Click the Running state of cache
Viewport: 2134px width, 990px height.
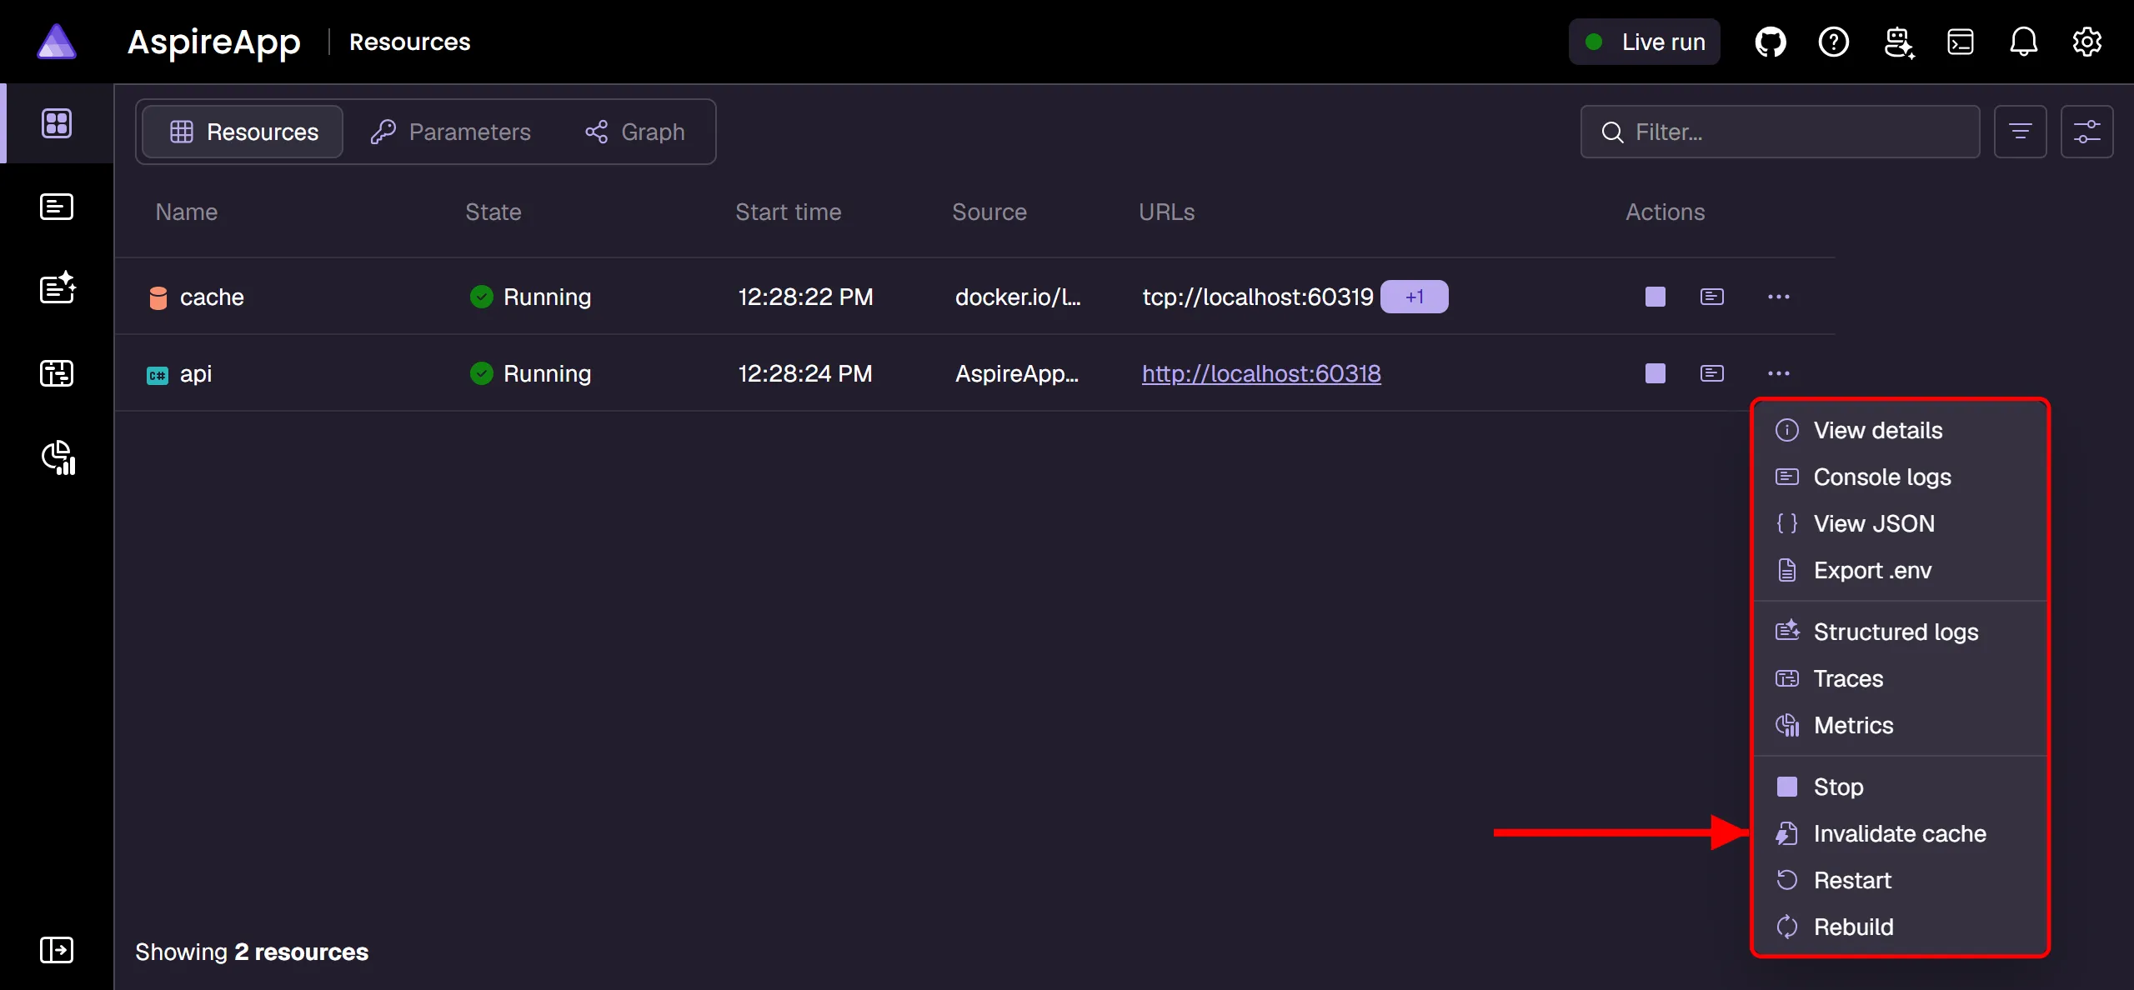pyautogui.click(x=530, y=297)
